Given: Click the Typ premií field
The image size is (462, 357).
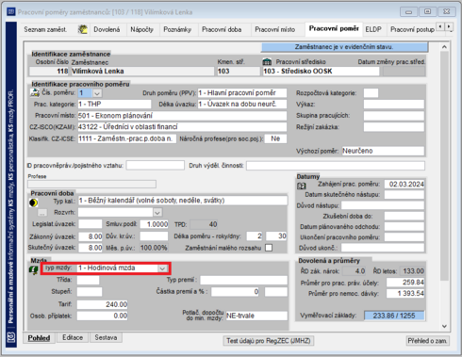Looking at the screenshot, I should 244,280.
